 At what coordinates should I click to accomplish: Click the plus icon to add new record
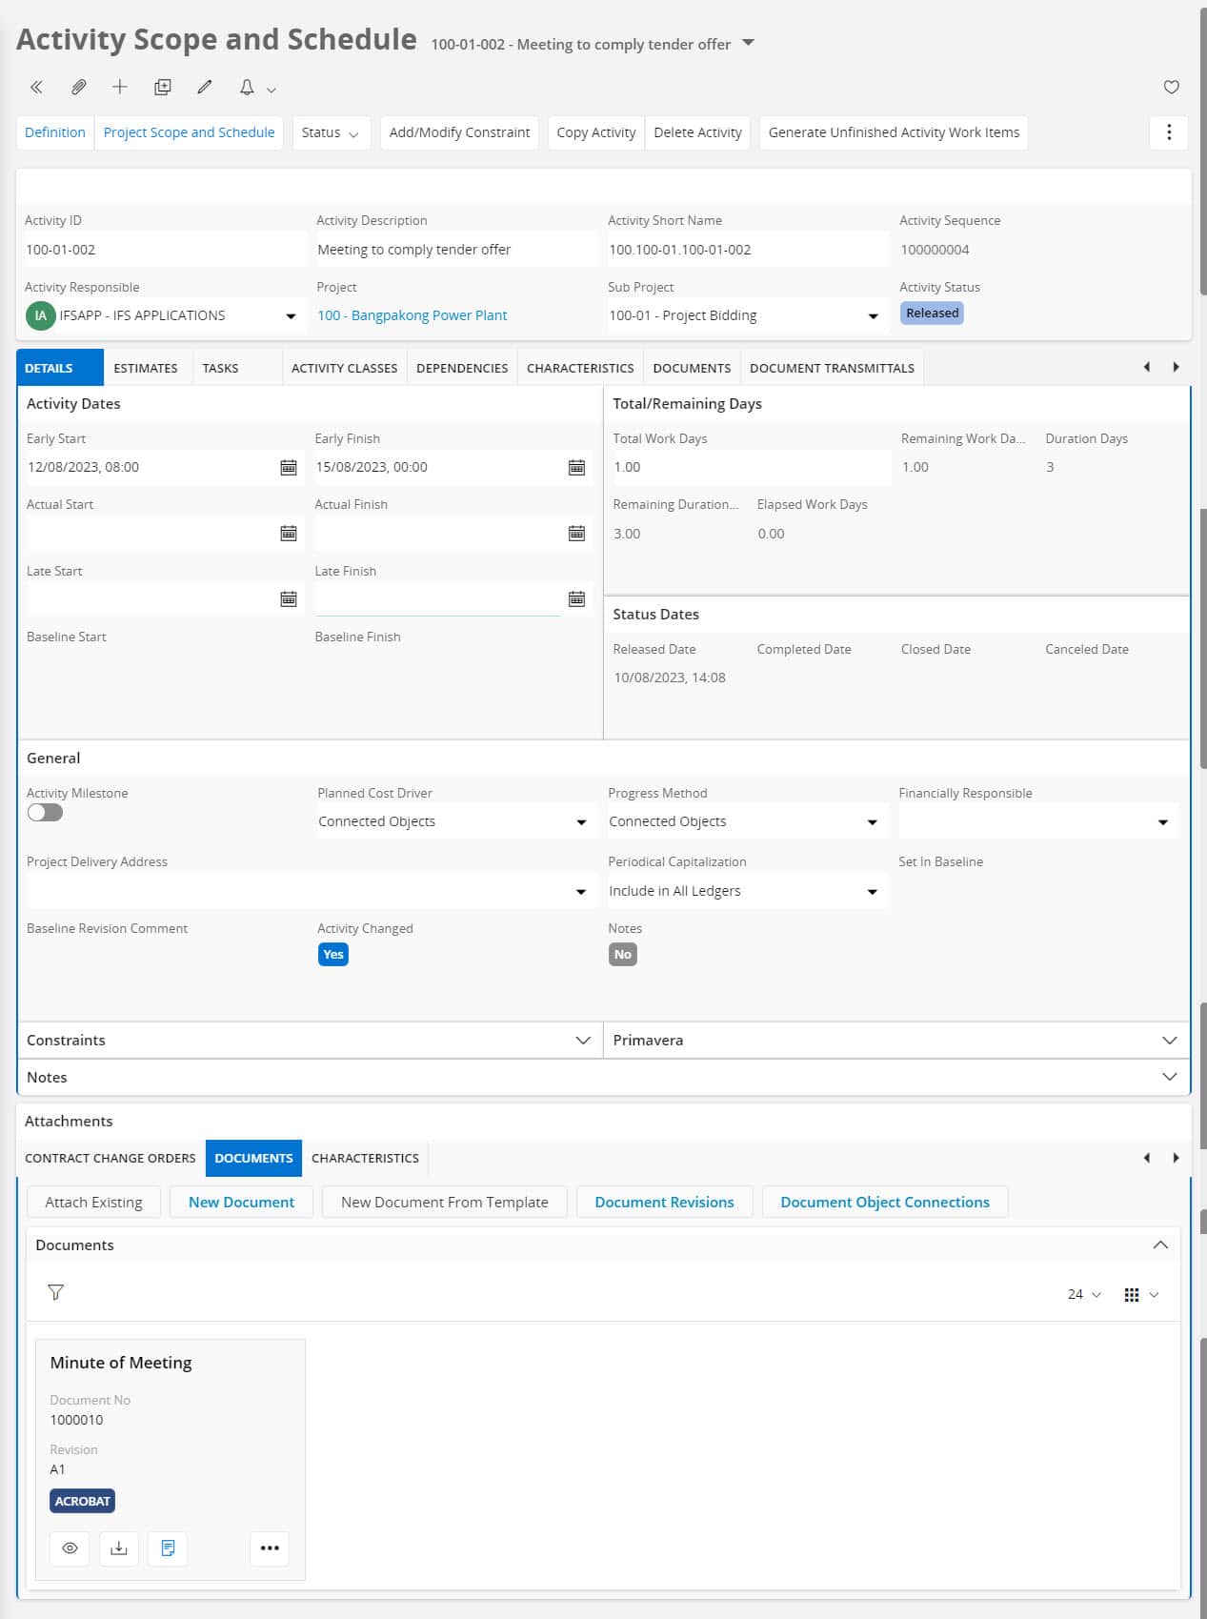click(x=120, y=88)
